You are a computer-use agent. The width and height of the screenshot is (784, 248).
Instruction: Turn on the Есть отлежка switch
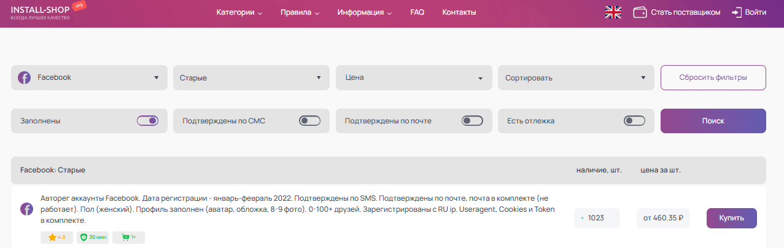(x=634, y=121)
